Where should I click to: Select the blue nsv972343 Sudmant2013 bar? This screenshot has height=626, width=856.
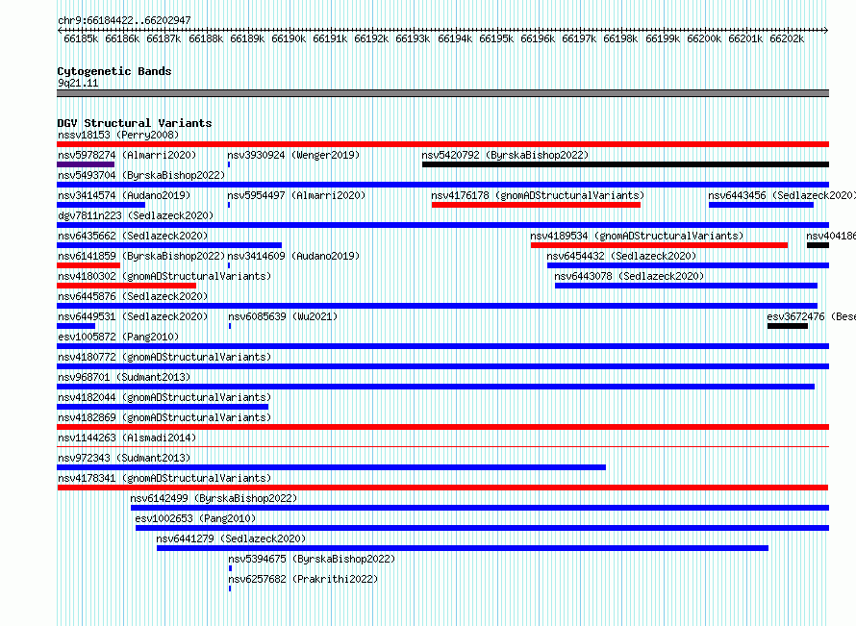click(x=332, y=467)
